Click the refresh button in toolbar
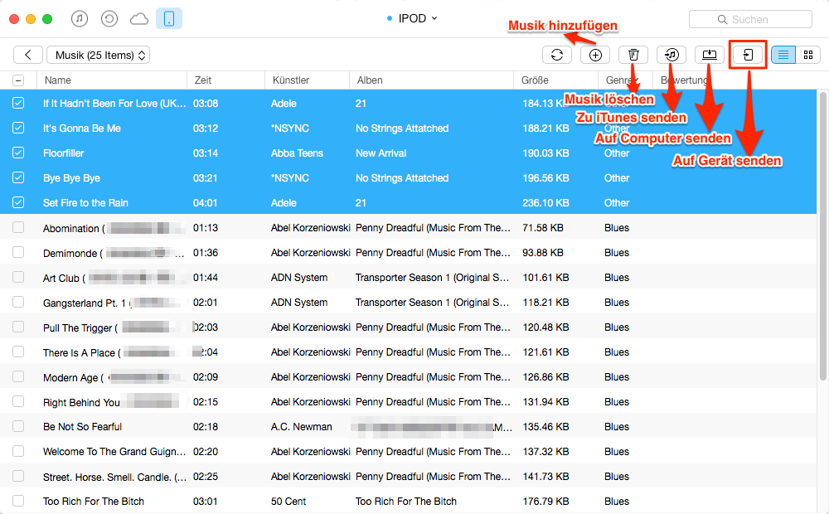Viewport: 829px width, 514px height. [557, 55]
